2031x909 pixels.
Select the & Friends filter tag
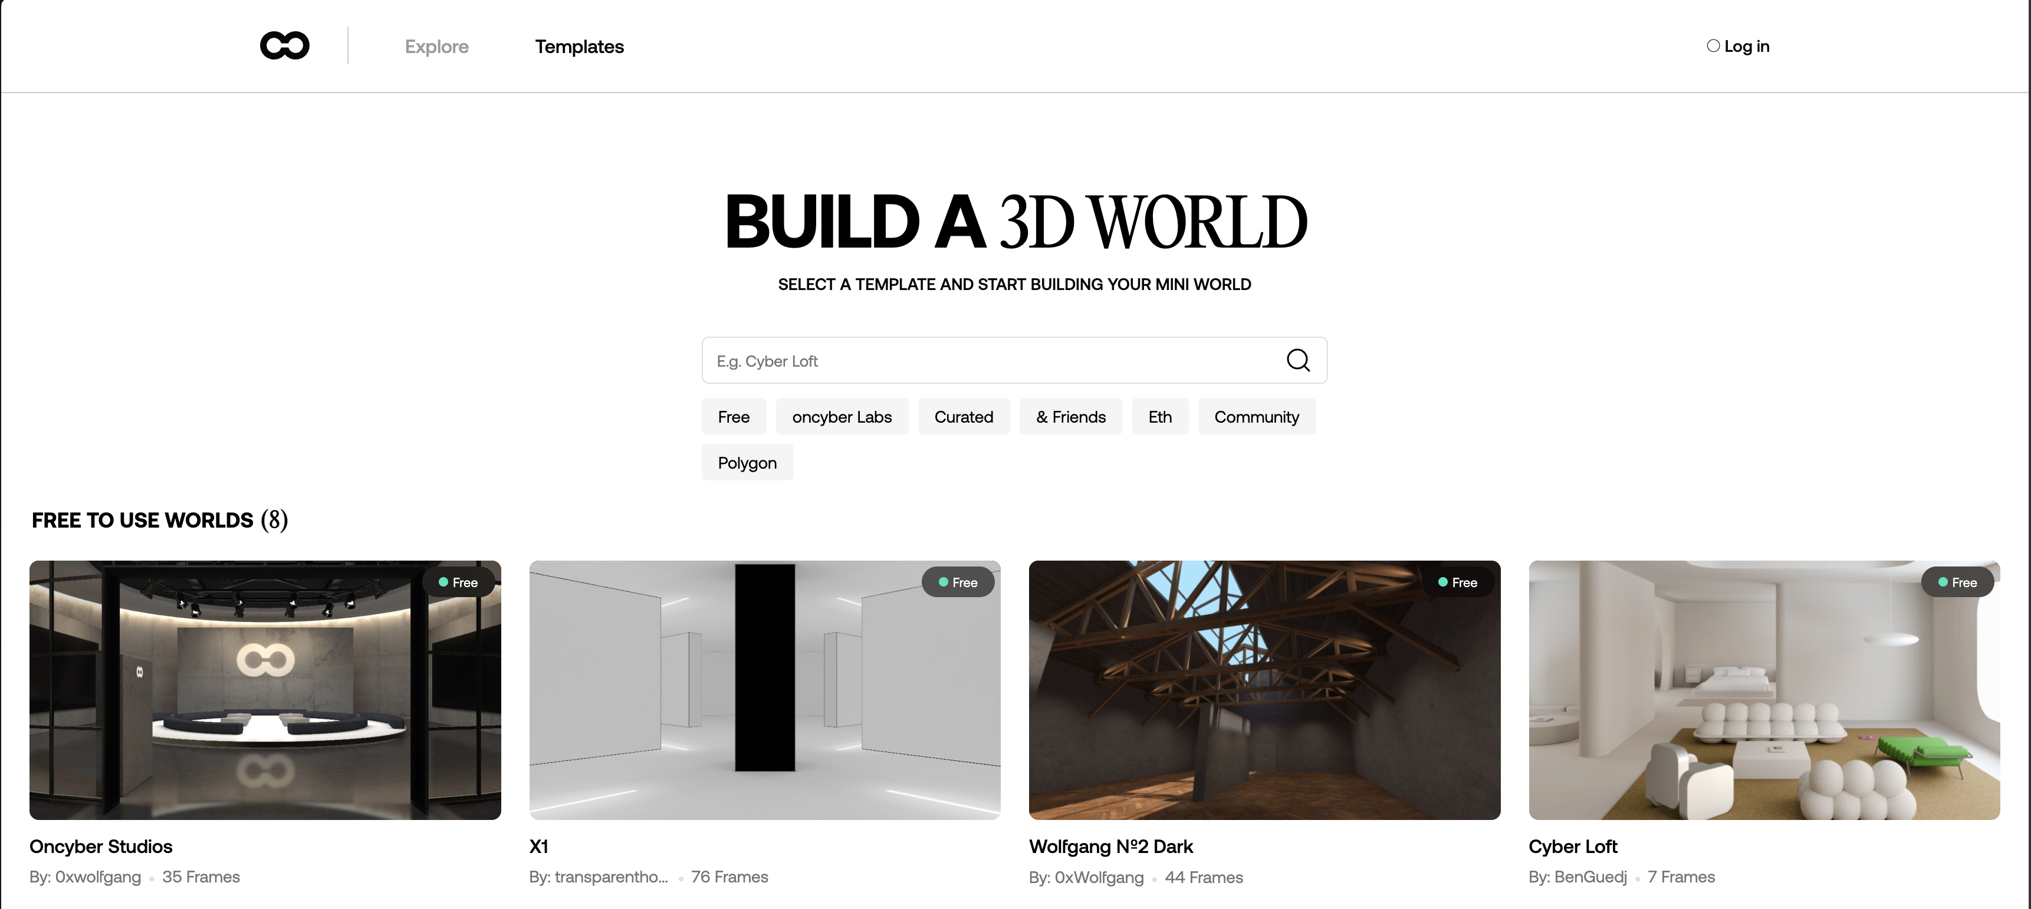coord(1070,416)
